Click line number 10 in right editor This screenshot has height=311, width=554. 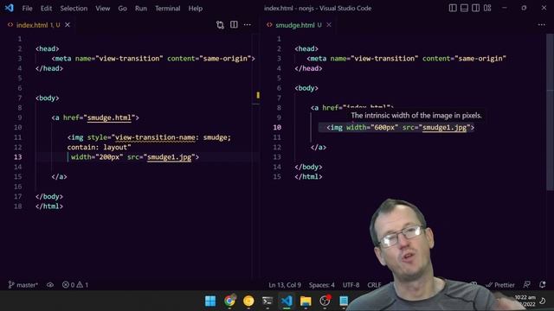(277, 127)
